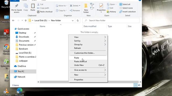The height and width of the screenshot is (96, 172).
Task: Sort by the Size column header
Action: coord(130,26)
